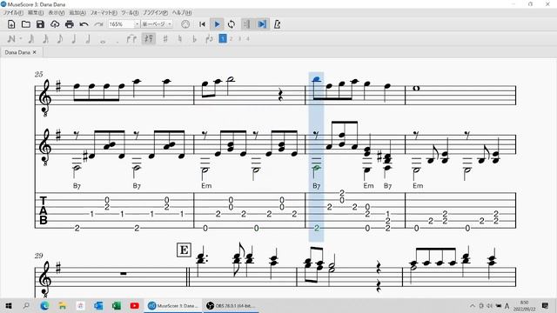The image size is (557, 313).
Task: Open the page view mode dropdown
Action: [x=157, y=24]
